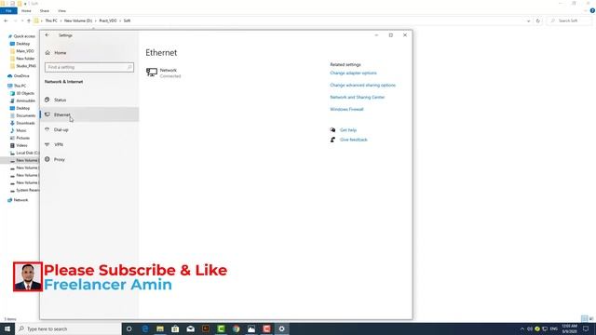Open the Mail app on the taskbar
This screenshot has width=596, height=335.
point(190,328)
